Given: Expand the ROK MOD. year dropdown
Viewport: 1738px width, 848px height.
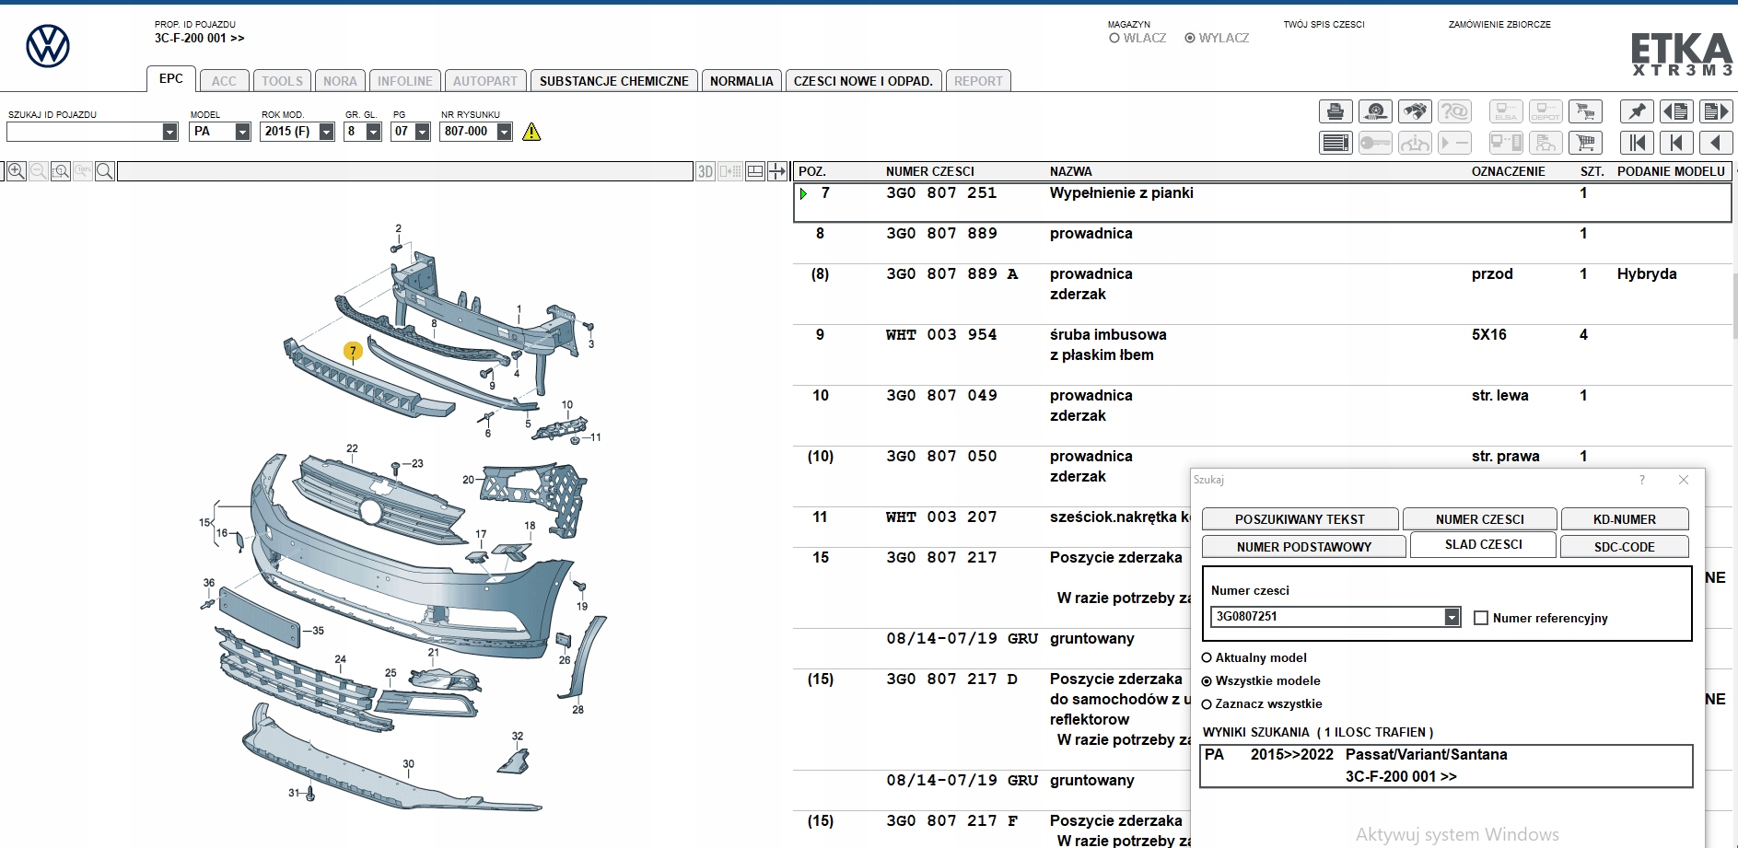Looking at the screenshot, I should pyautogui.click(x=326, y=132).
